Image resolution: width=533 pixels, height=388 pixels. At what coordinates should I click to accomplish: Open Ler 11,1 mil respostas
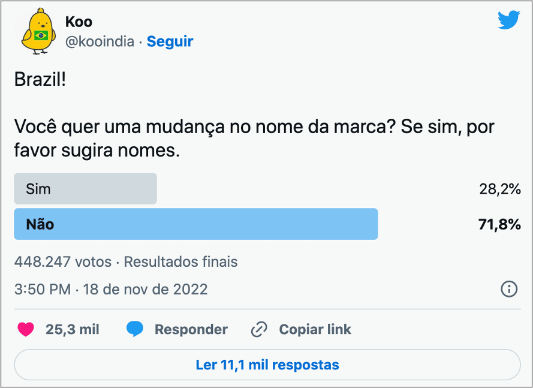click(x=267, y=365)
